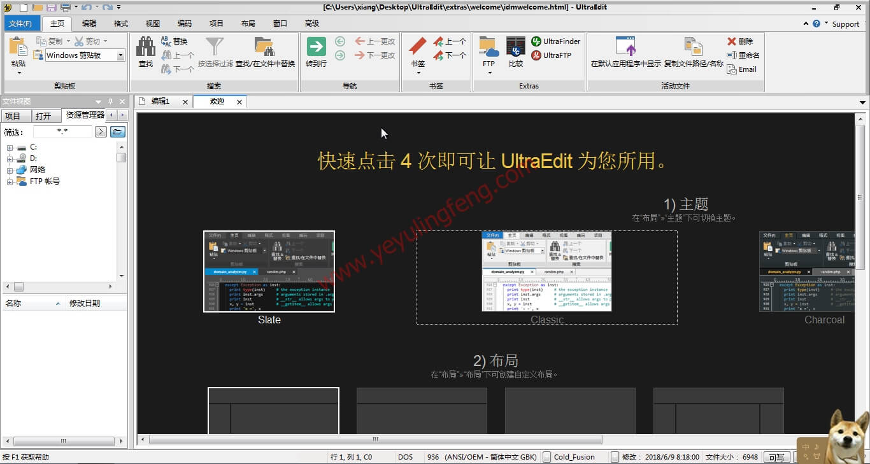Screen dimensions: 870x464
Task: Click the Bookmark (书签) red ribbon icon
Action: pyautogui.click(x=418, y=46)
